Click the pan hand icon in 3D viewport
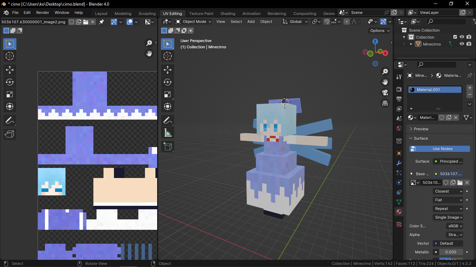 pyautogui.click(x=385, y=82)
